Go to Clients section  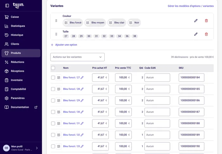(21, 44)
